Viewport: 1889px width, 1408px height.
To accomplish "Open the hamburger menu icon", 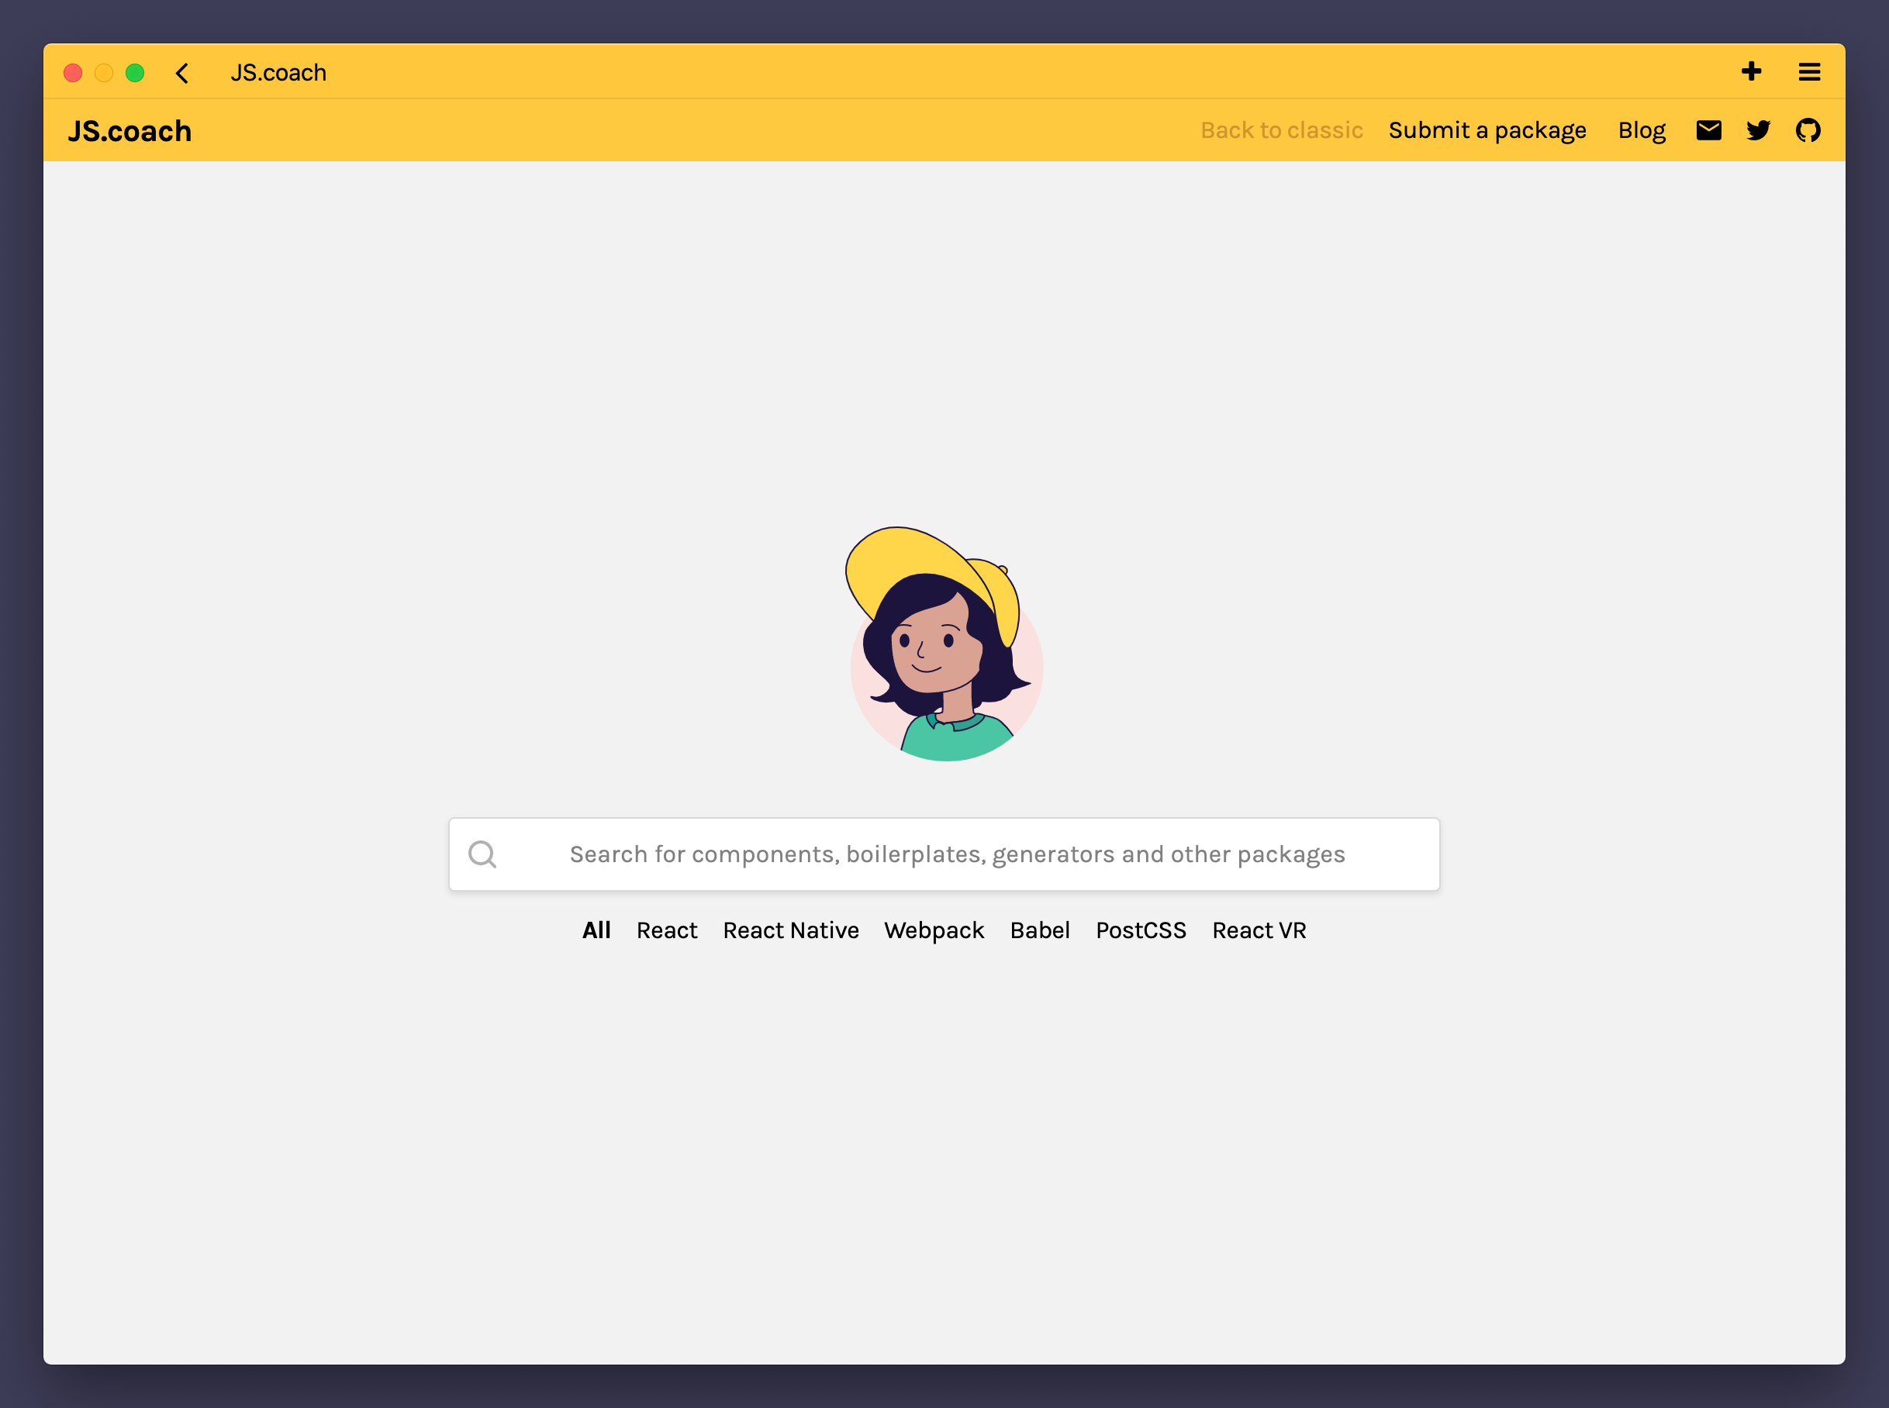I will pos(1809,71).
